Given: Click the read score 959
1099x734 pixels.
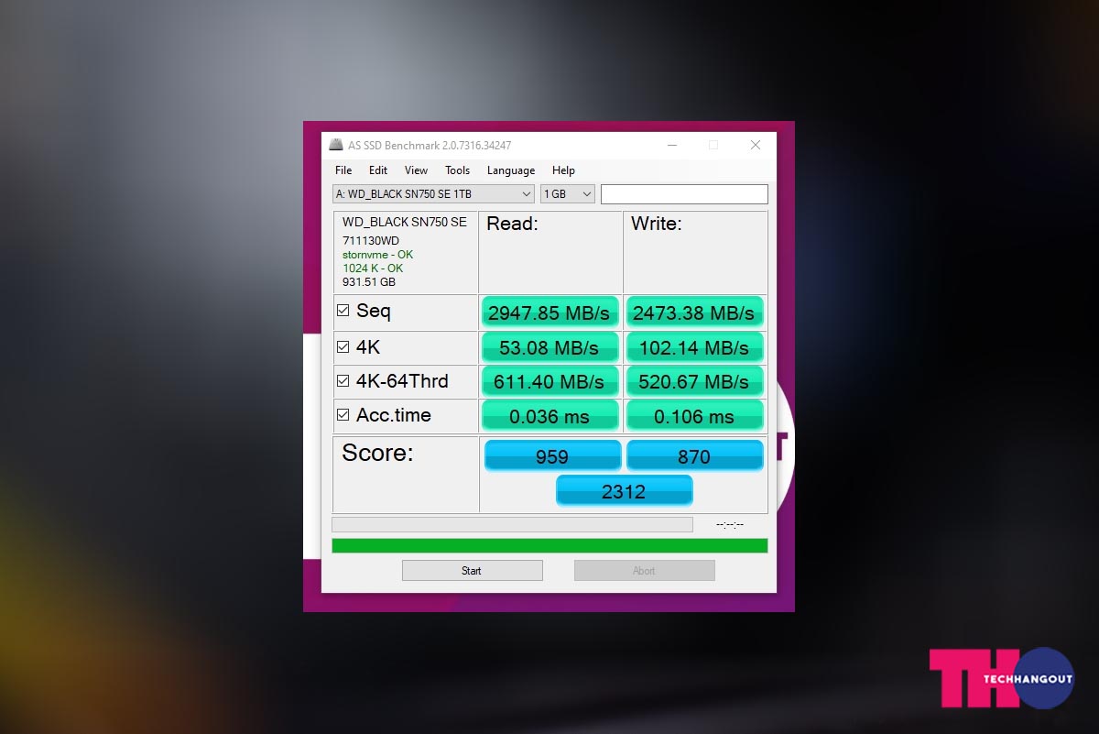Looking at the screenshot, I should (x=552, y=456).
